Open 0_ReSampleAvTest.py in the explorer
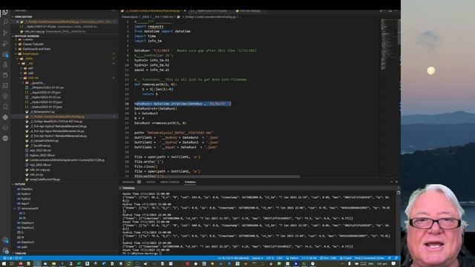Viewport: 475px width, 267px height. point(42,112)
